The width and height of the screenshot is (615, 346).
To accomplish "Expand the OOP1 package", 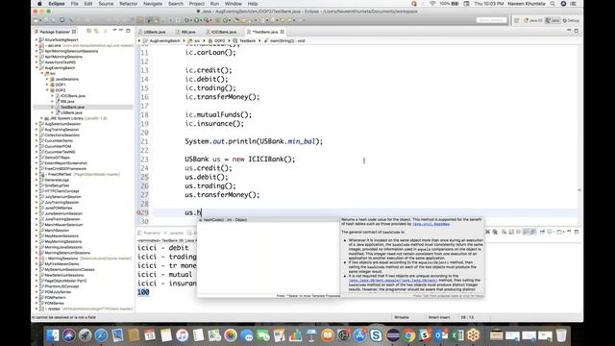I will 47,85.
